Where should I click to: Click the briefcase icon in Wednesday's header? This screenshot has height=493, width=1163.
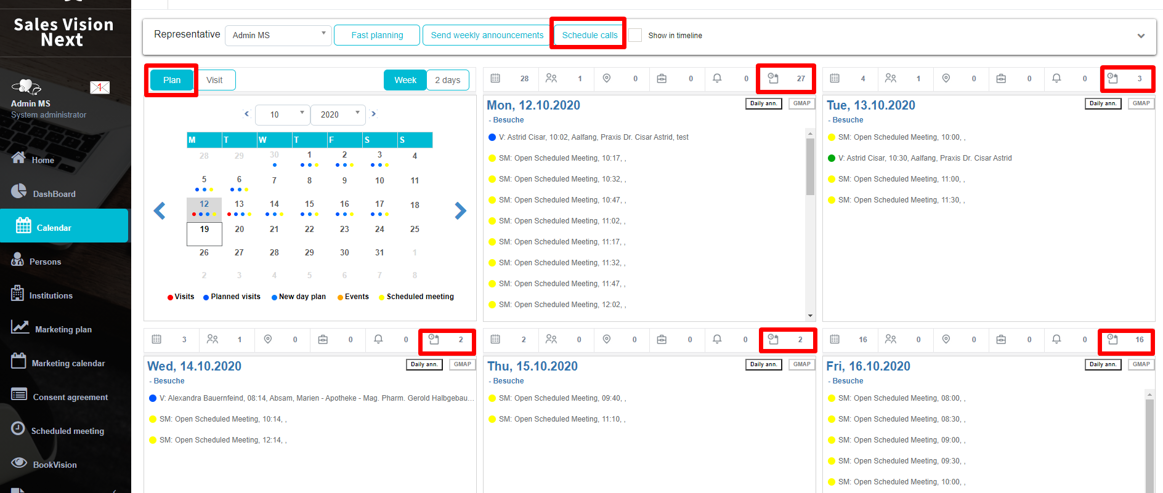(323, 339)
